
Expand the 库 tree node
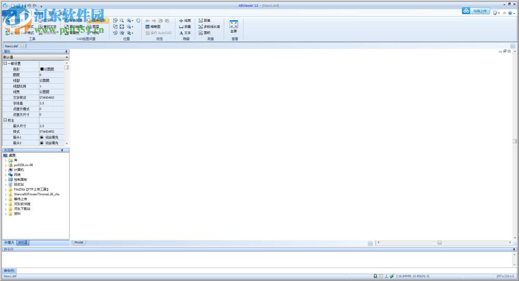coord(6,160)
